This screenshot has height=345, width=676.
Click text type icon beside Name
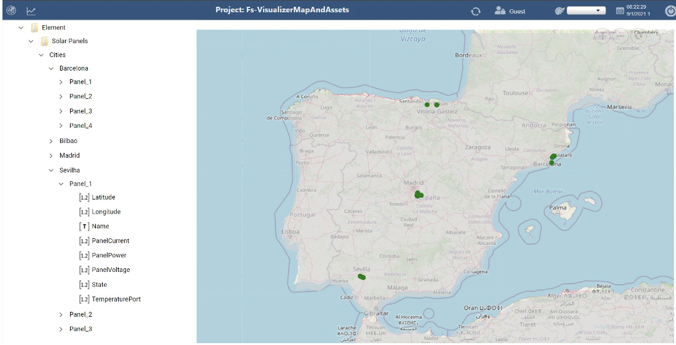point(84,226)
